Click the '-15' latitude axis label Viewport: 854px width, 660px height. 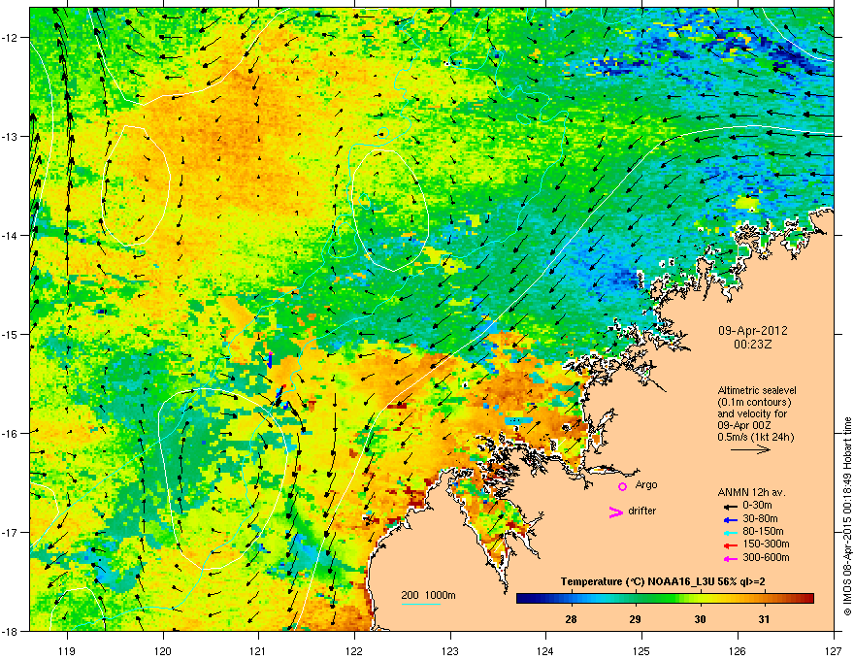[x=11, y=334]
